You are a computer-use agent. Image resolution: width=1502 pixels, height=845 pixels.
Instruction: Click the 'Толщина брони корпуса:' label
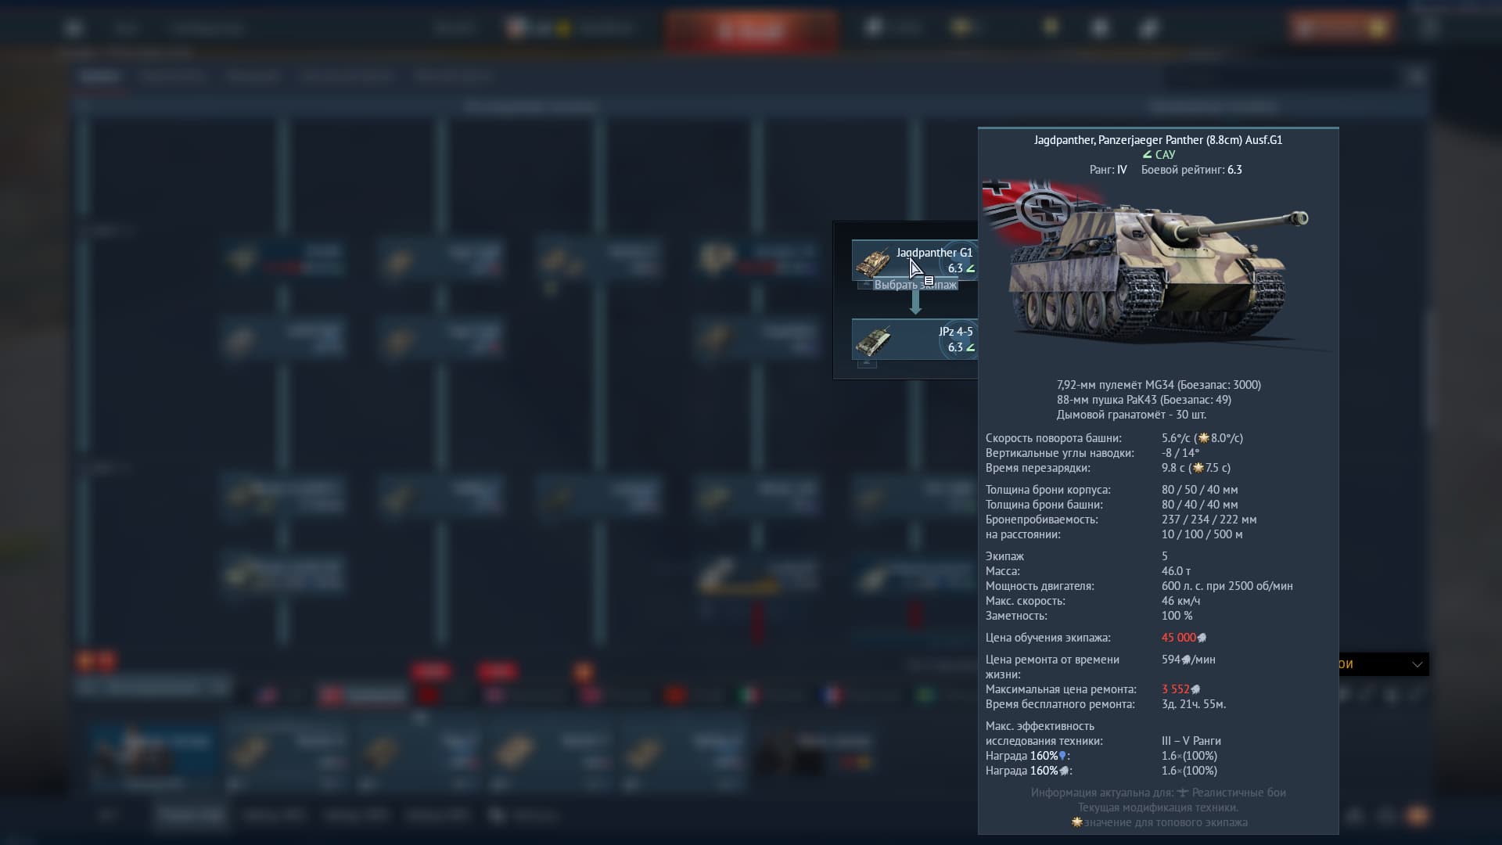click(x=1047, y=490)
